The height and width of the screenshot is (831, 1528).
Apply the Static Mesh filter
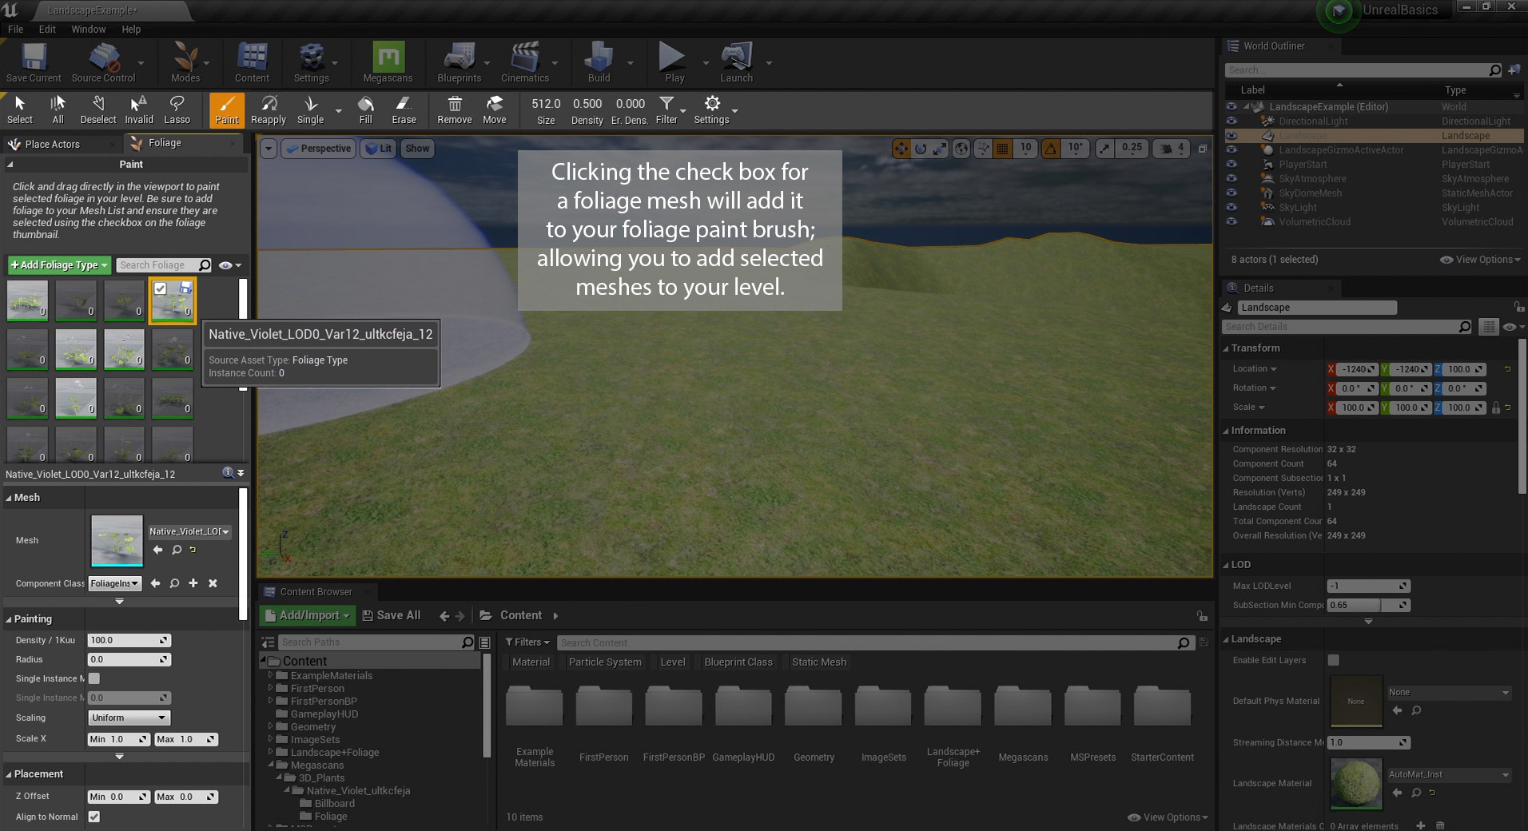818,662
